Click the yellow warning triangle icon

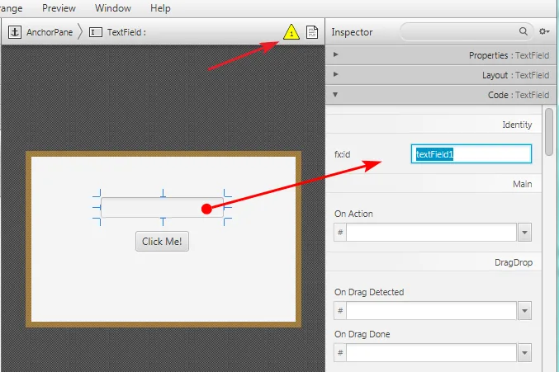(291, 33)
